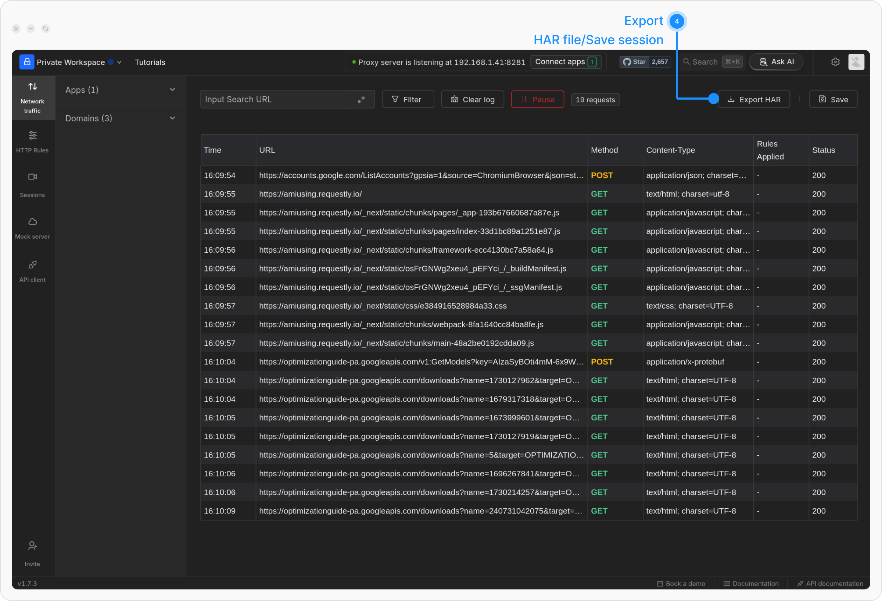Select the 16:10:04 POST GetModels request row
882x601 pixels.
click(x=420, y=362)
